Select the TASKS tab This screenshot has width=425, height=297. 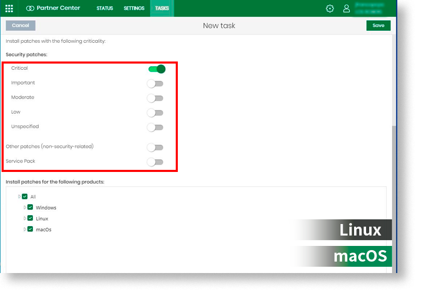coord(162,8)
